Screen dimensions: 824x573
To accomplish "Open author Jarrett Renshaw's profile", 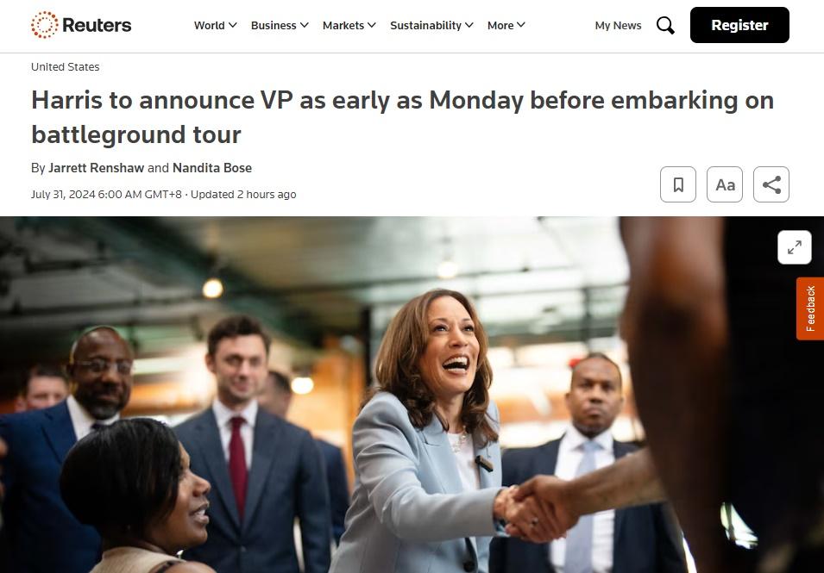I will (96, 168).
